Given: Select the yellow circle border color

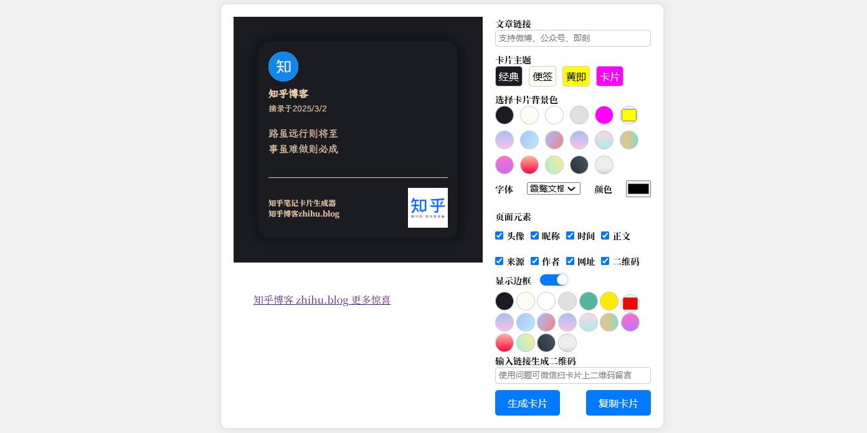Looking at the screenshot, I should [x=609, y=301].
